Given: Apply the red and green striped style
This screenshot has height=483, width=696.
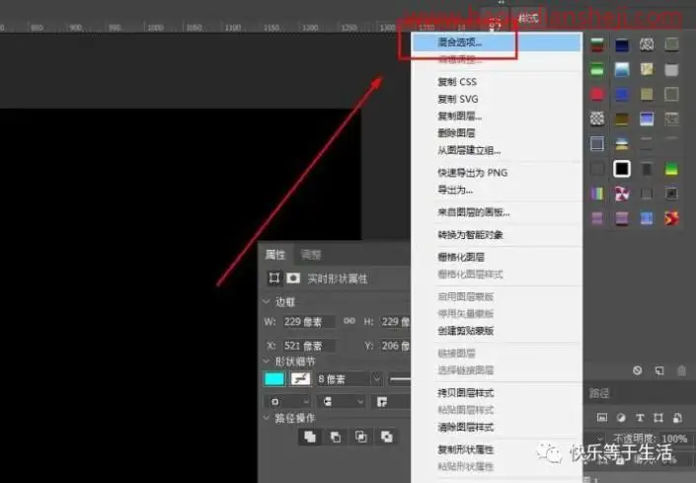Looking at the screenshot, I should pyautogui.click(x=597, y=44).
